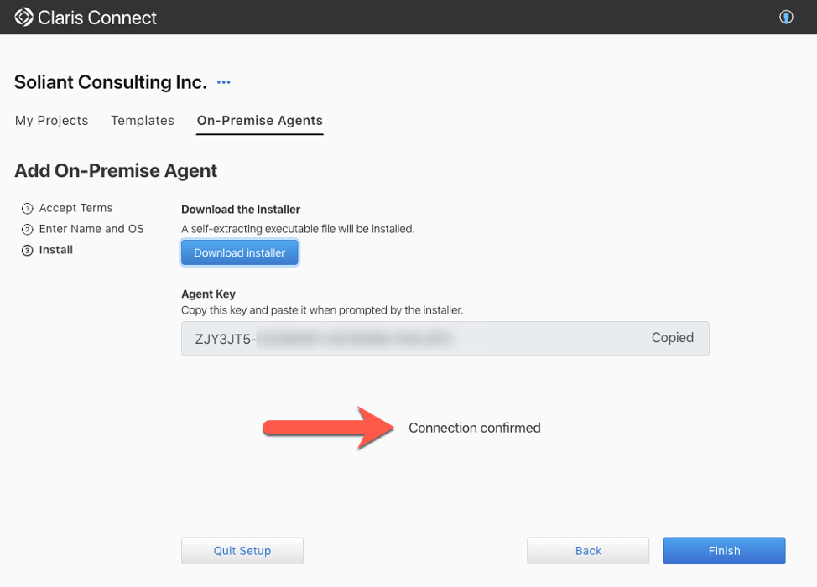Screen dimensions: 817x587
Task: Click the Copied label in key field
Action: click(x=672, y=337)
